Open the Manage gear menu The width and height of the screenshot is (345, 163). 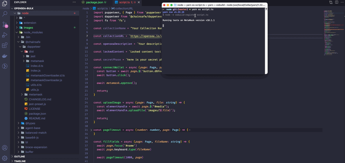coord(5,158)
